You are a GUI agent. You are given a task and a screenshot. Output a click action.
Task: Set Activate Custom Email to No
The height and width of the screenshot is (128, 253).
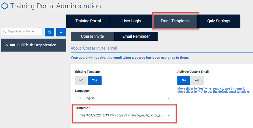click(184, 80)
